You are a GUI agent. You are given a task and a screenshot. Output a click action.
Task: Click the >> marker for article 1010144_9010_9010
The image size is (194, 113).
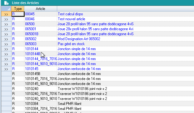pyautogui.click(x=6, y=64)
